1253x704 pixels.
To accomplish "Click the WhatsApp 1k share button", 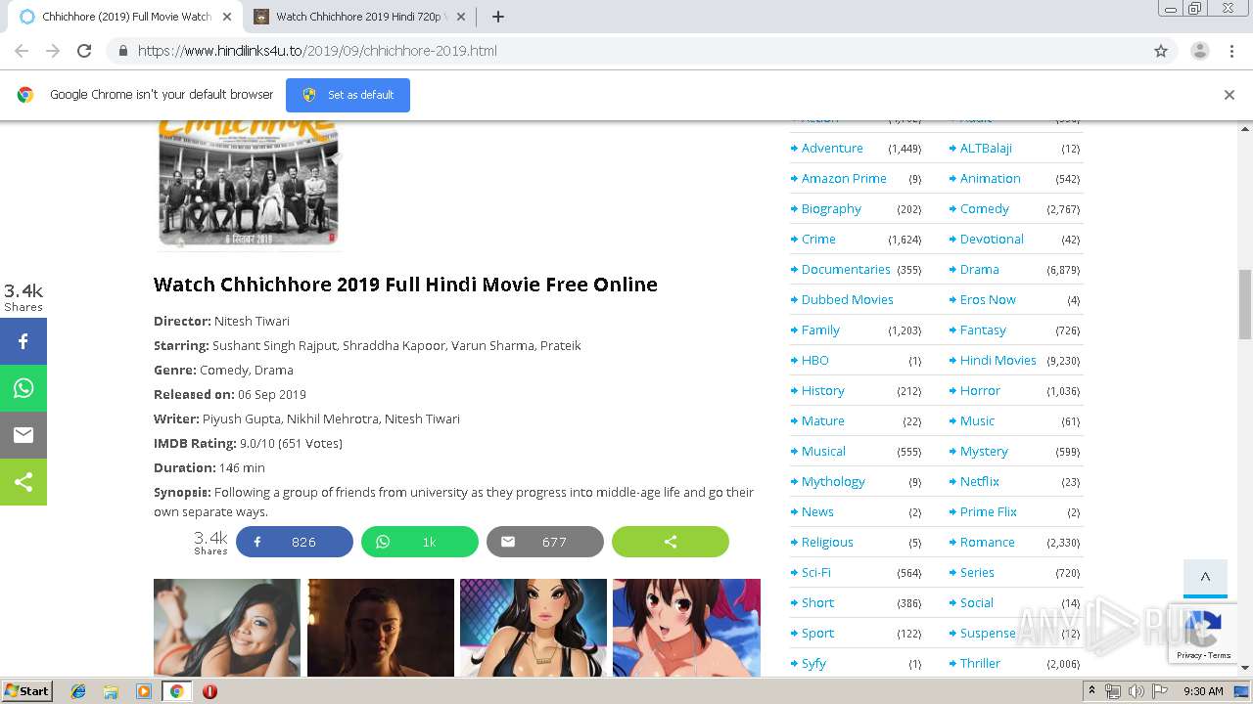I will tap(420, 542).
